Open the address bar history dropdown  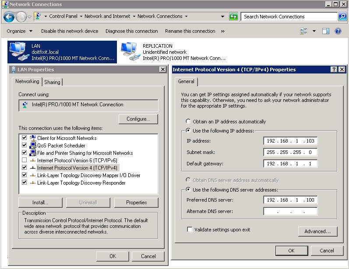pos(222,17)
